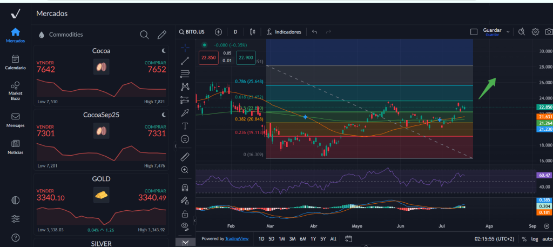
Task: Open the help question mark icon
Action: pos(16,237)
